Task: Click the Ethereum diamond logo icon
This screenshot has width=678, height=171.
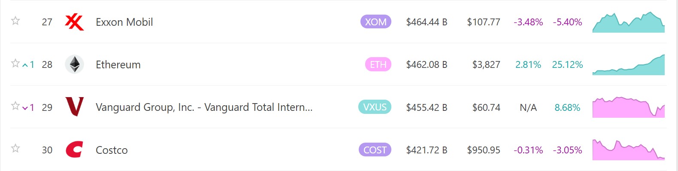Action: 74,64
